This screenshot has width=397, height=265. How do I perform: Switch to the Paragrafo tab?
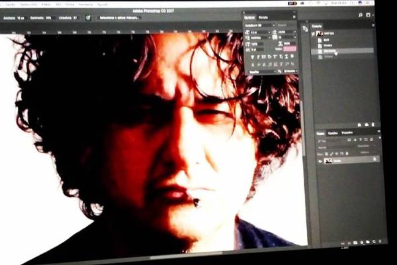[264, 17]
